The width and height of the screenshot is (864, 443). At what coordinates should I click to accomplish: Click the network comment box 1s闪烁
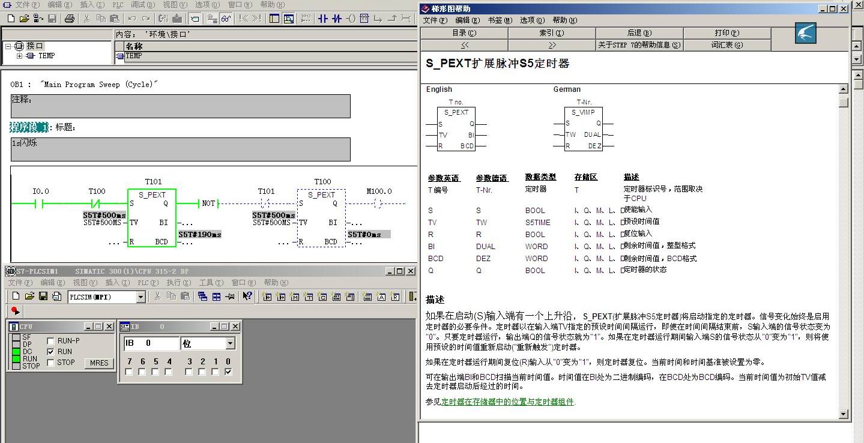[180, 149]
